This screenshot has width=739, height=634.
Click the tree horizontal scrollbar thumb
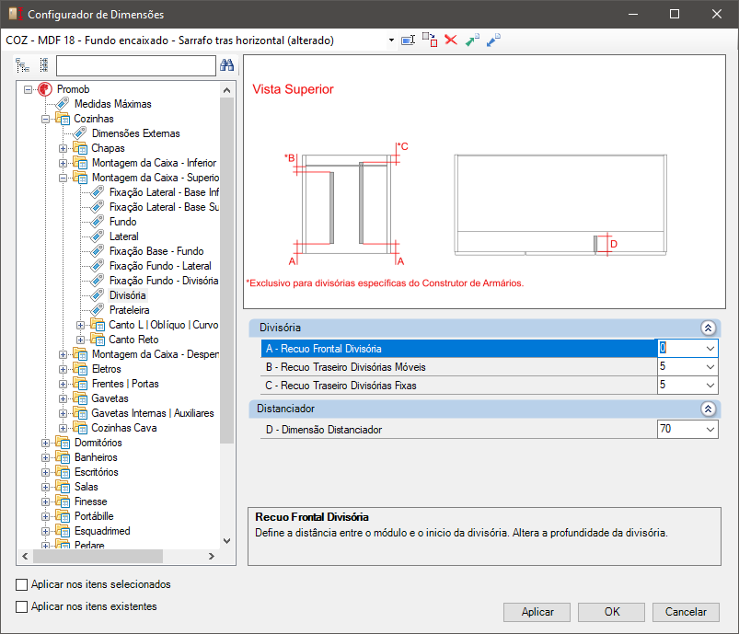pos(98,556)
